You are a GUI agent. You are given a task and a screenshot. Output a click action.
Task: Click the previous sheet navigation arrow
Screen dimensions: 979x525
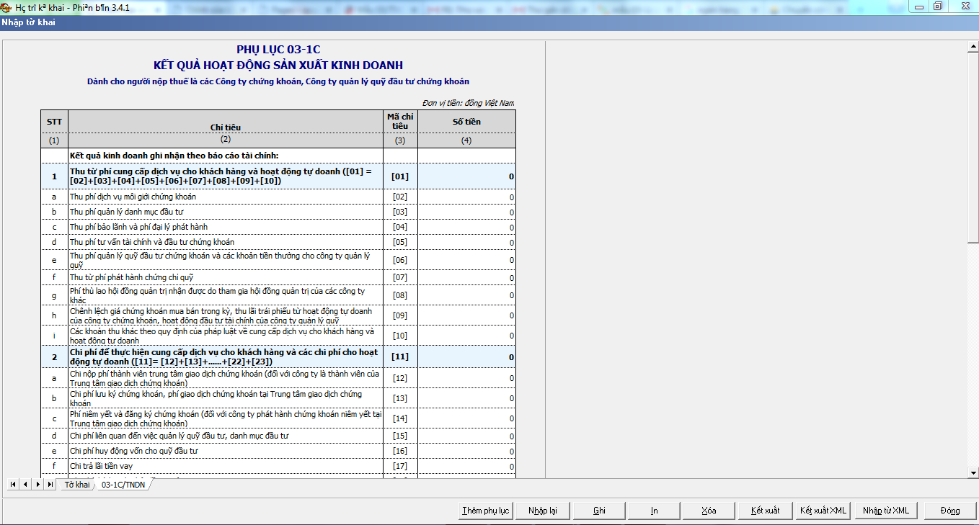25,485
